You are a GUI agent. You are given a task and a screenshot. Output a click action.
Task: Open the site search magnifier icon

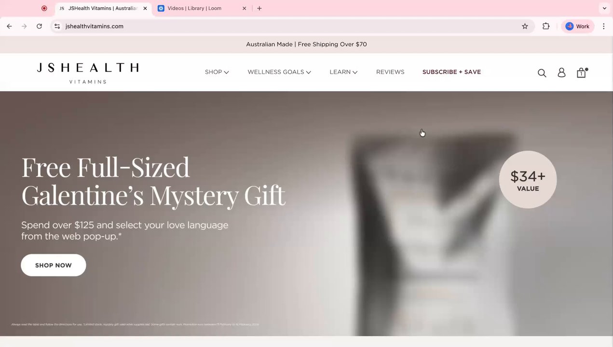point(542,73)
